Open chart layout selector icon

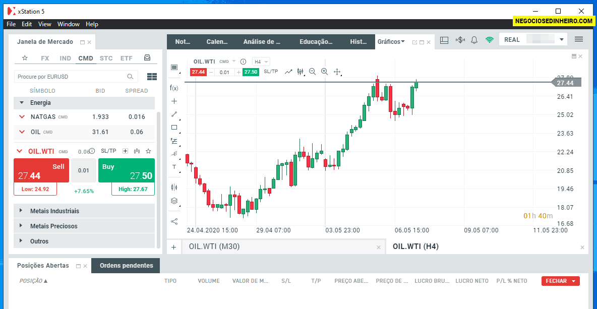point(174,68)
